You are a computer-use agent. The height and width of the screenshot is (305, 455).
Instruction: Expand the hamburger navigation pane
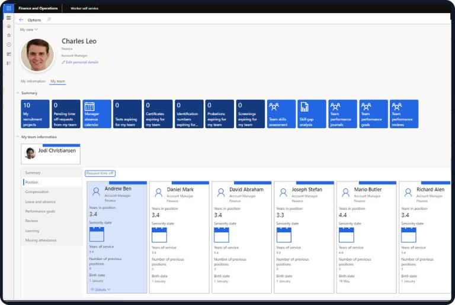[9, 19]
